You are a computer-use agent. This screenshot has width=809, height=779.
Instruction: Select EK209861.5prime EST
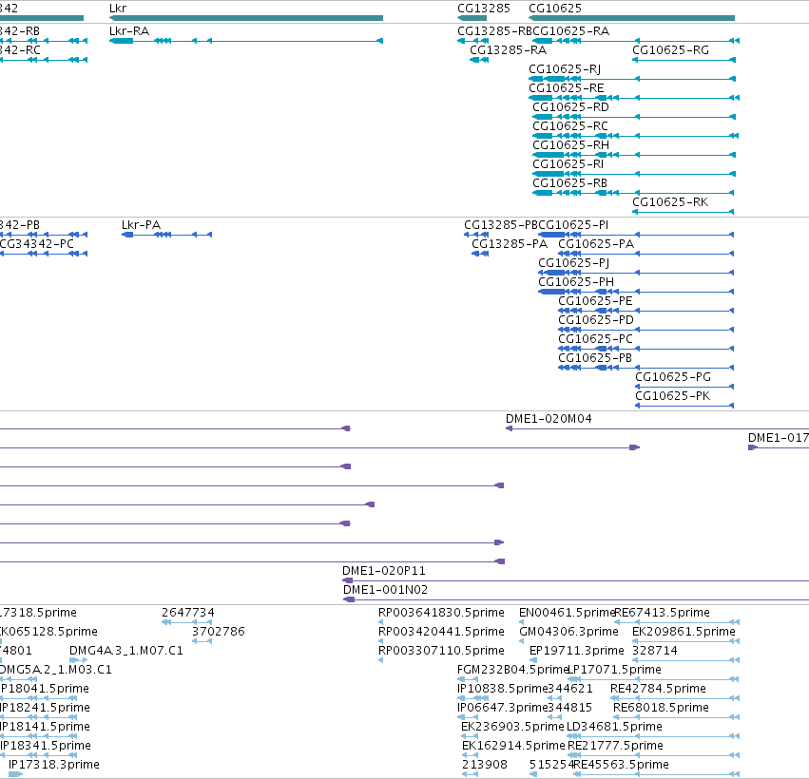click(x=685, y=641)
